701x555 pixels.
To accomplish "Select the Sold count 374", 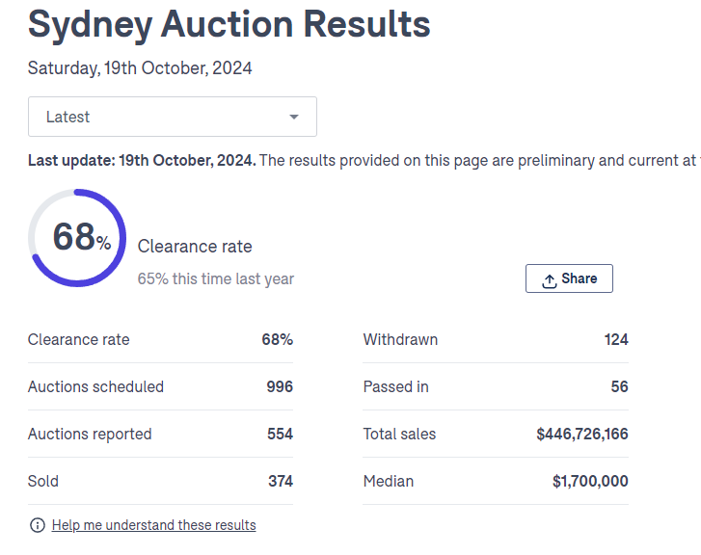I will click(280, 481).
